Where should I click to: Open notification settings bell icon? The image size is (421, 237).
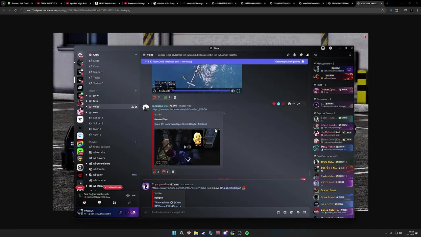click(294, 55)
